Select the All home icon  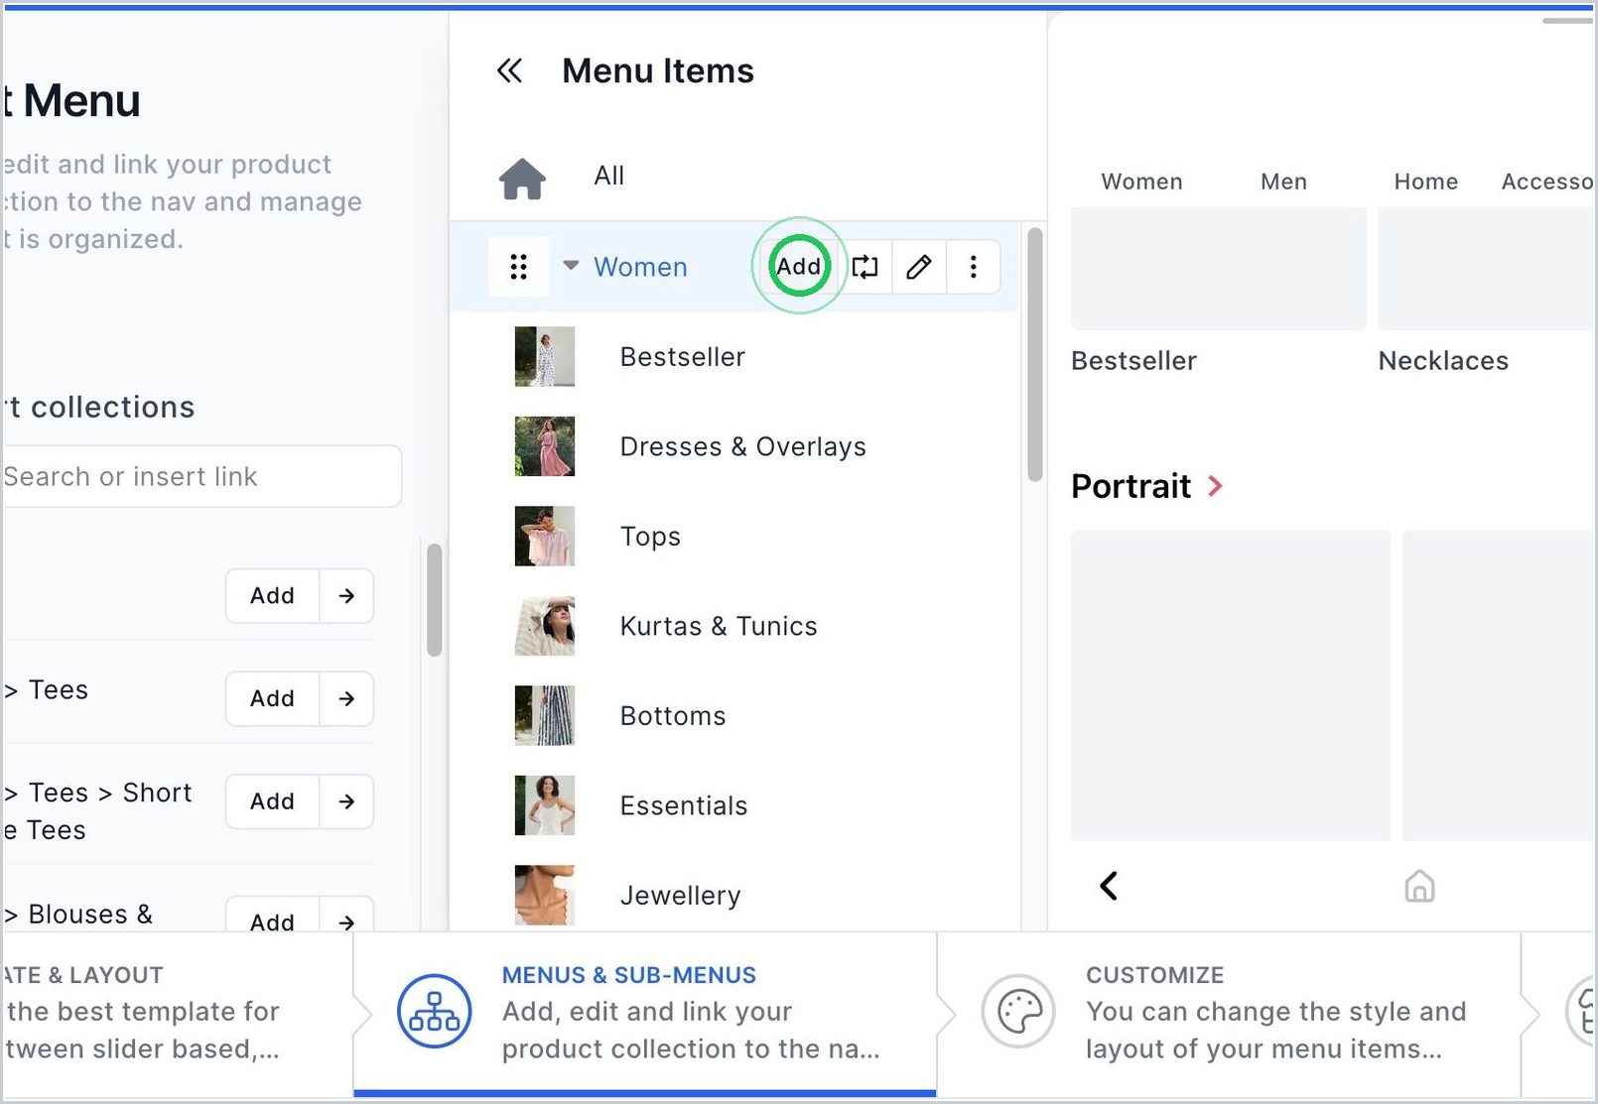tap(522, 179)
